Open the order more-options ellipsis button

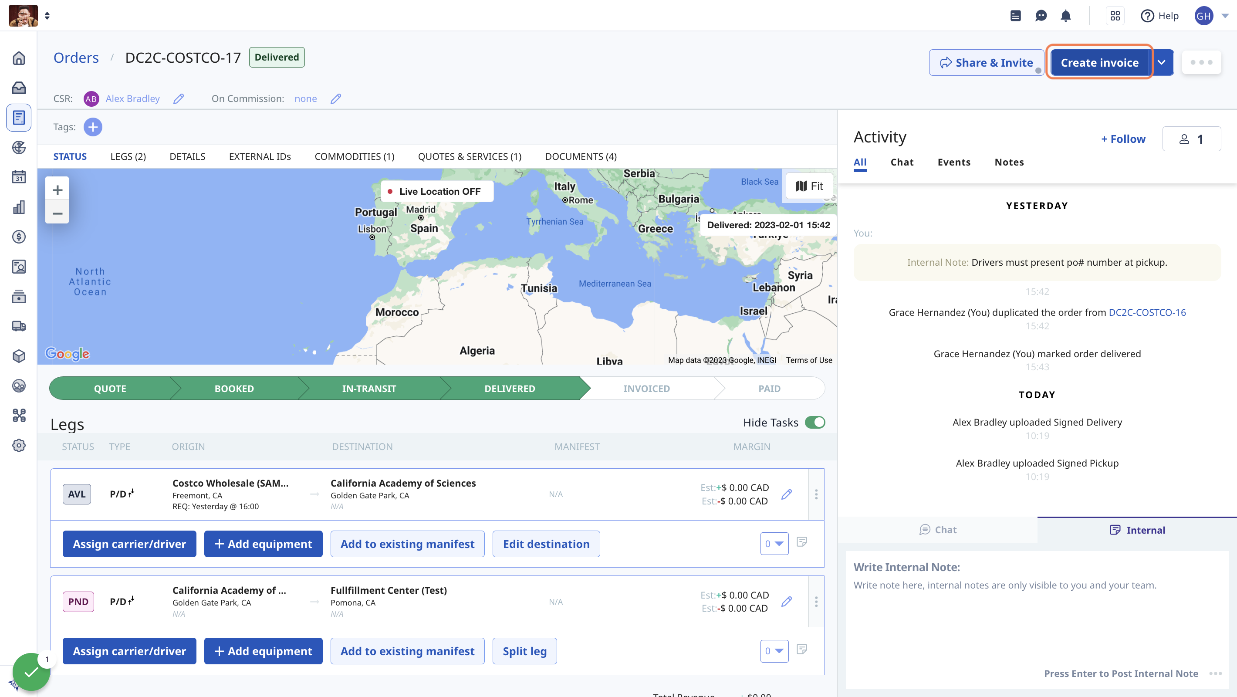coord(1201,62)
